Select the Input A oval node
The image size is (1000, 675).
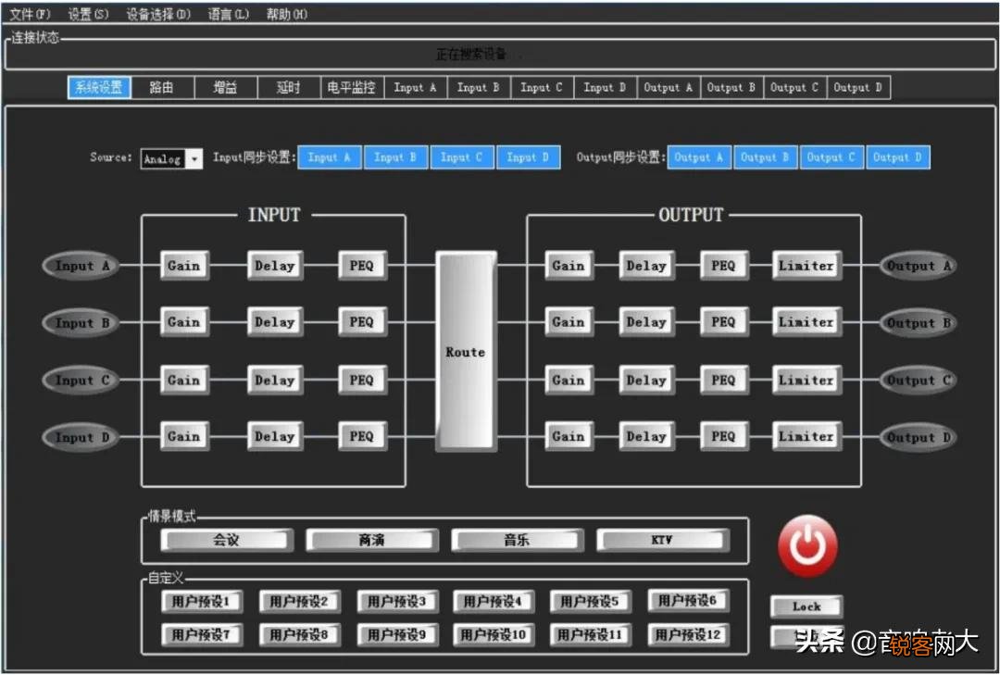[81, 266]
